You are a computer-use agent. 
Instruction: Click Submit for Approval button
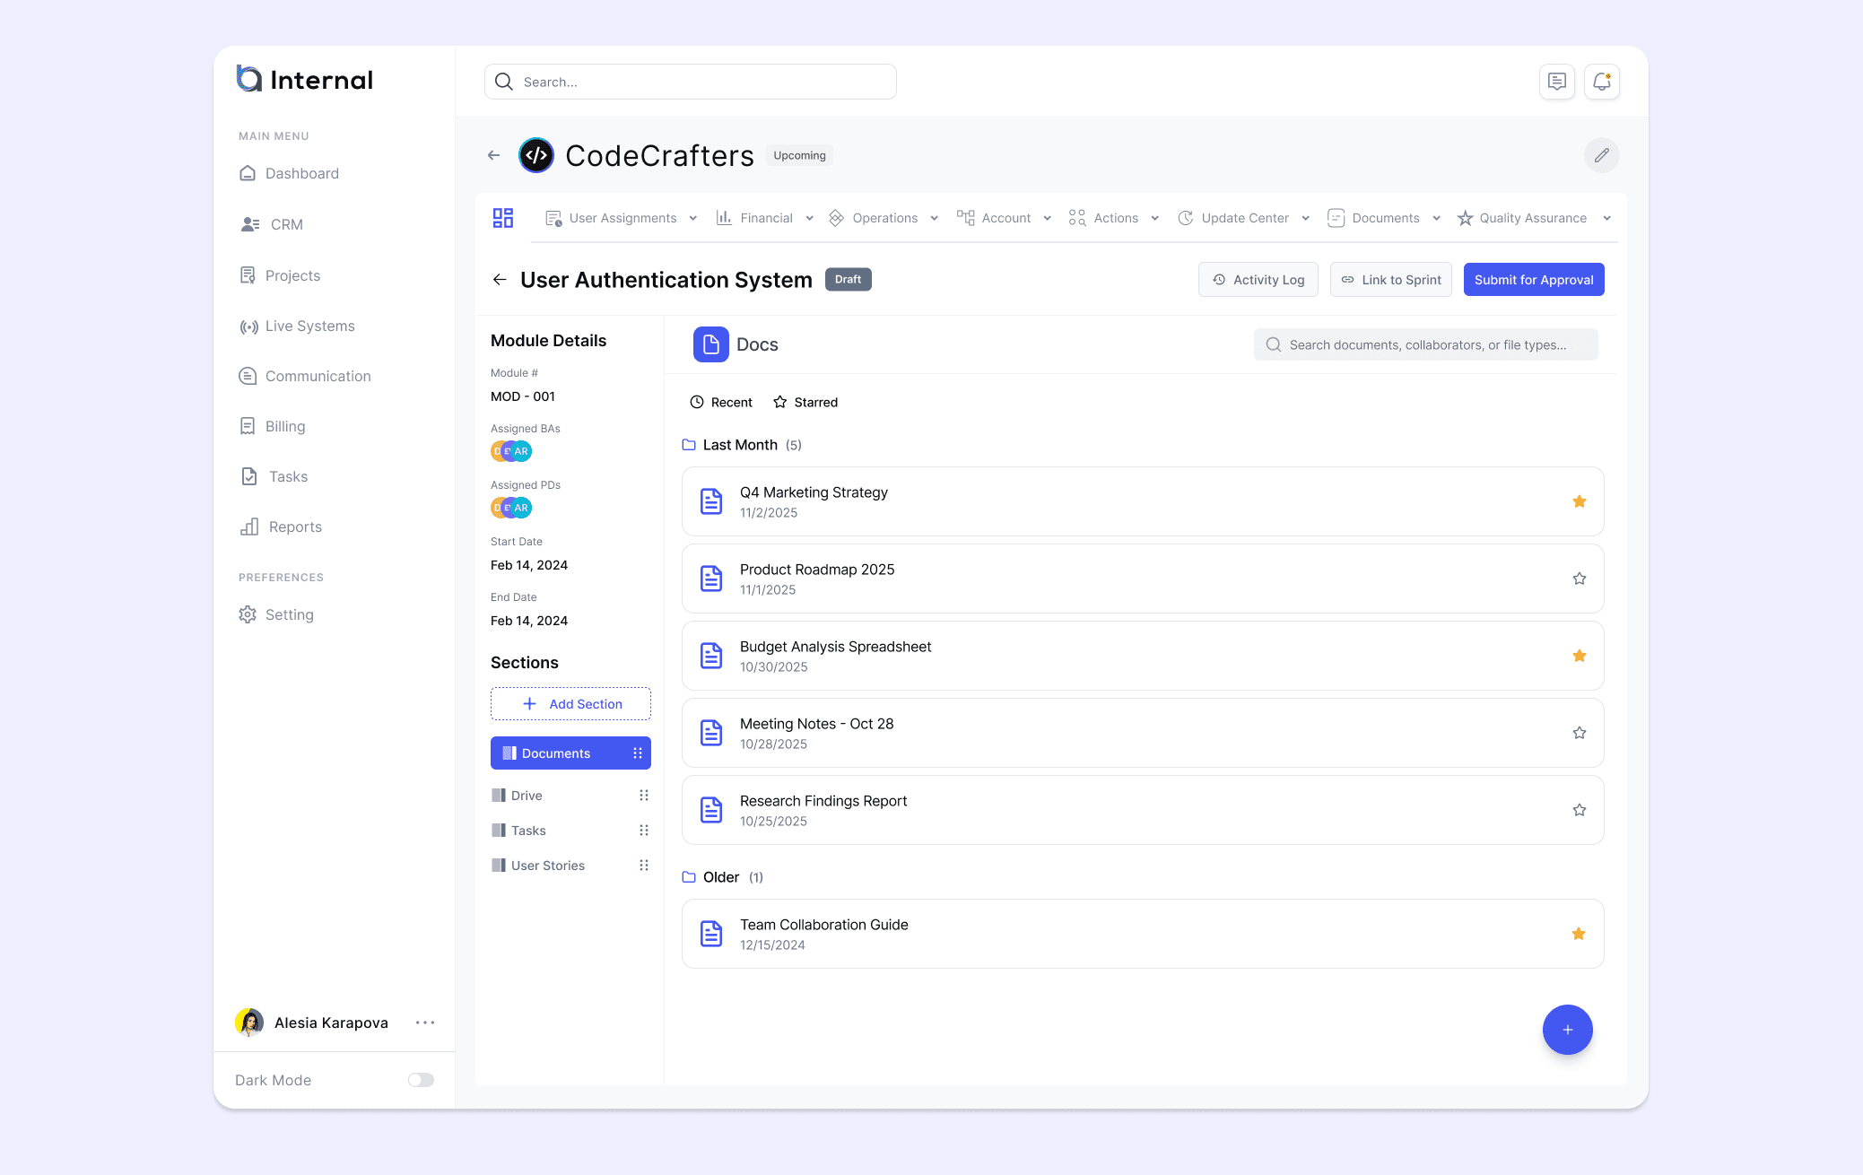(x=1533, y=280)
